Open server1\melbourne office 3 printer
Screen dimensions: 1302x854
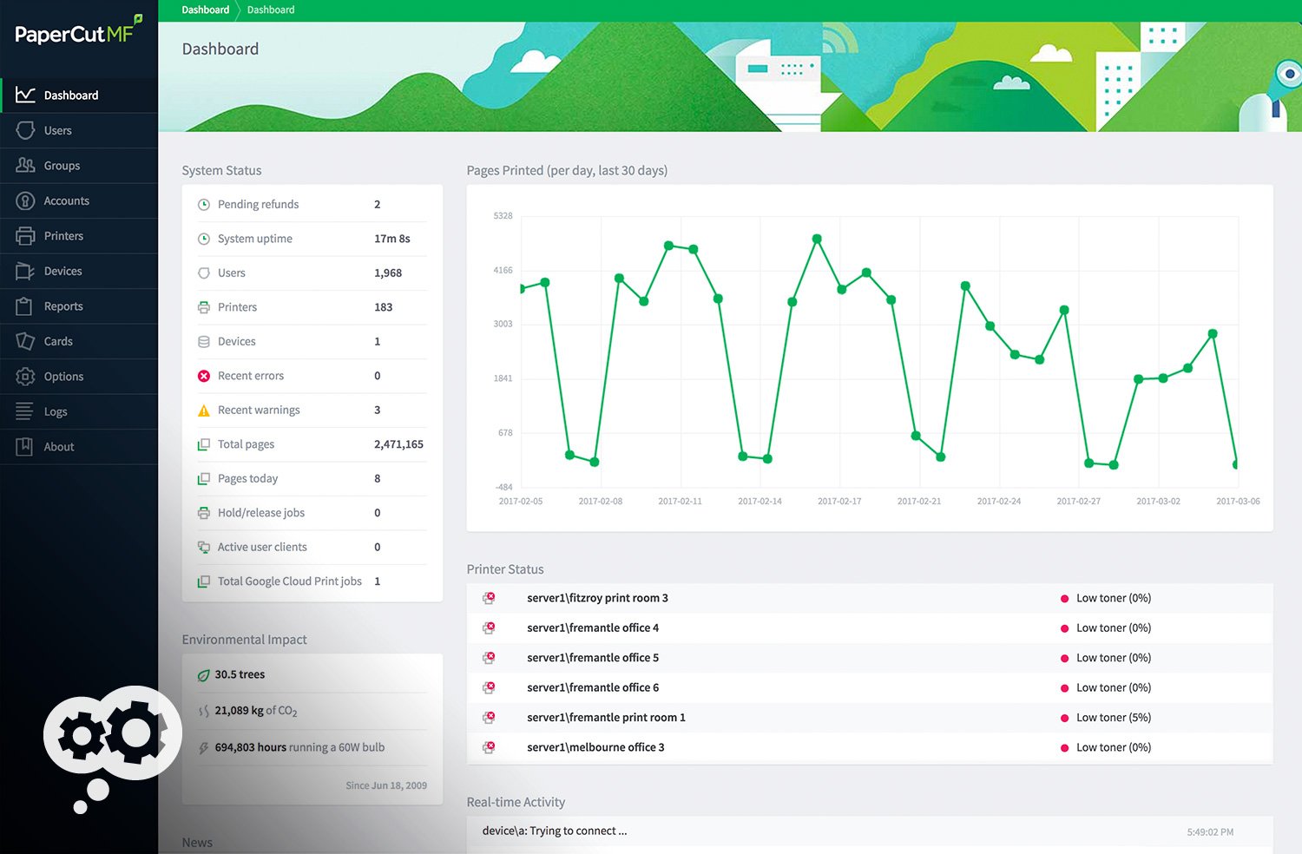coord(595,747)
